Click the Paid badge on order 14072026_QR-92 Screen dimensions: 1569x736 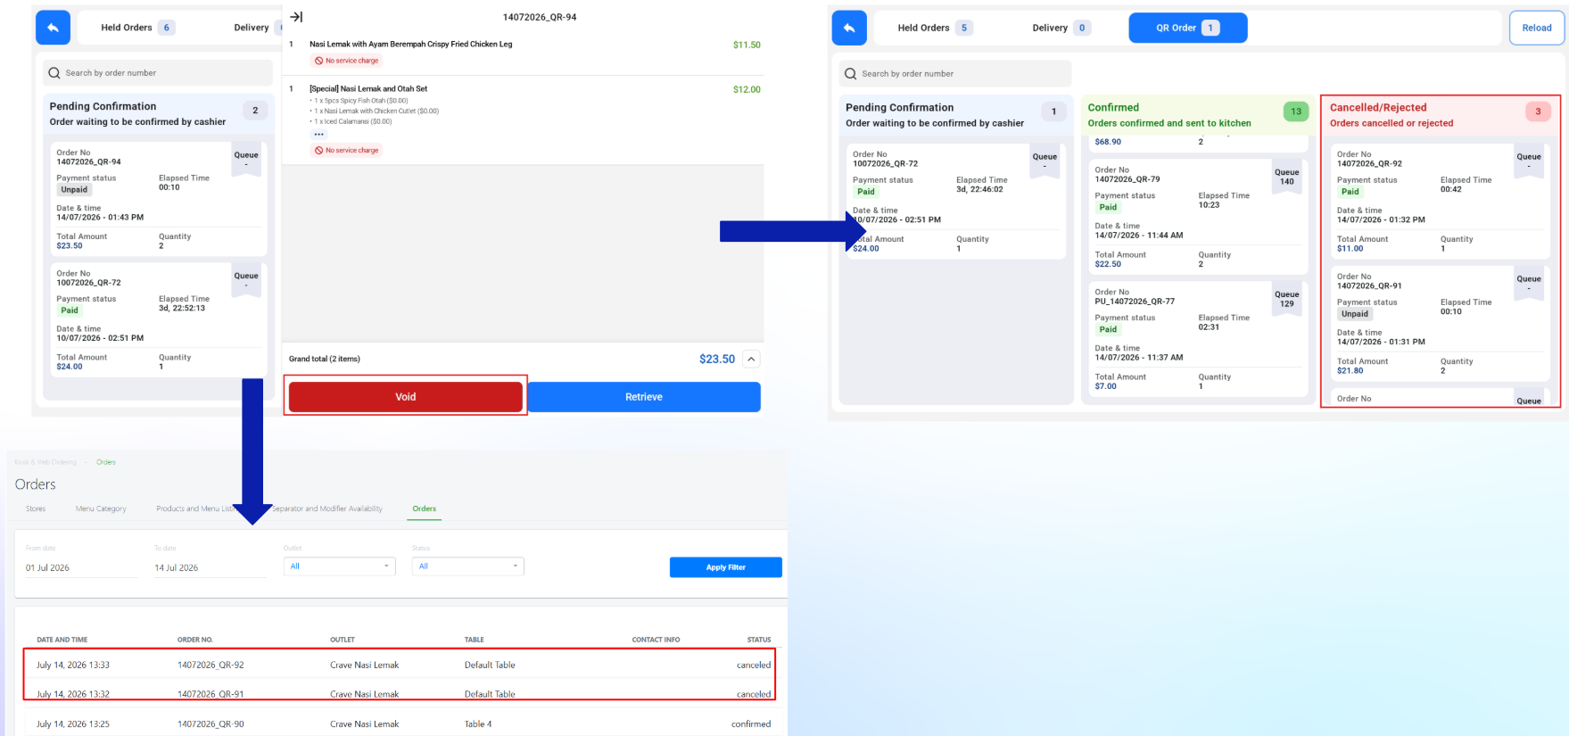pos(1350,192)
